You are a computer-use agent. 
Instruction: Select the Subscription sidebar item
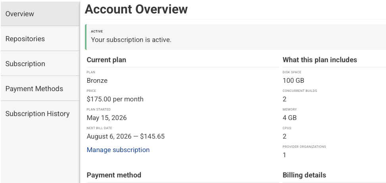click(40, 64)
